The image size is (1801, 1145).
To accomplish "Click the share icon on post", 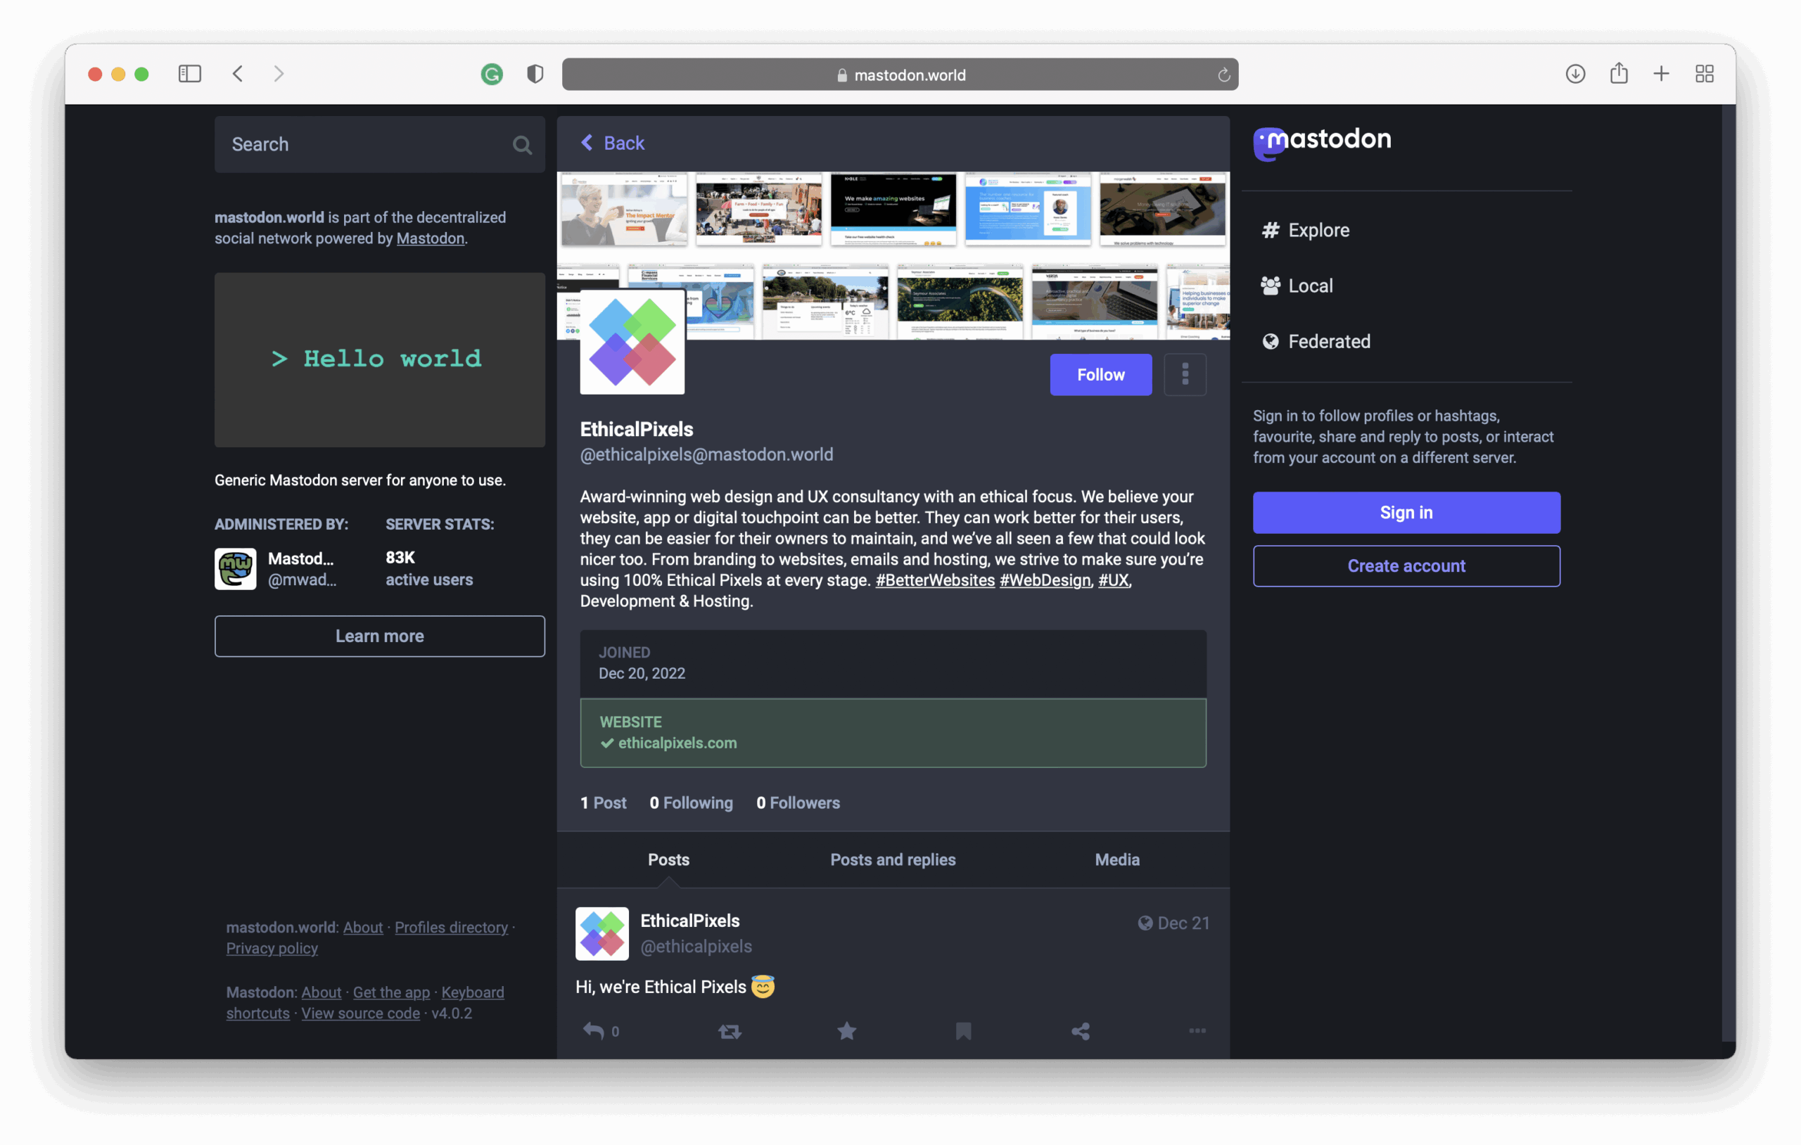I will pos(1080,1030).
